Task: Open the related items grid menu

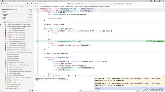Action: (x=35, y=7)
